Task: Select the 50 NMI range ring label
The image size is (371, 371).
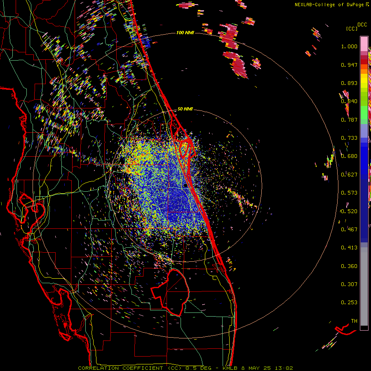Action: coord(185,109)
